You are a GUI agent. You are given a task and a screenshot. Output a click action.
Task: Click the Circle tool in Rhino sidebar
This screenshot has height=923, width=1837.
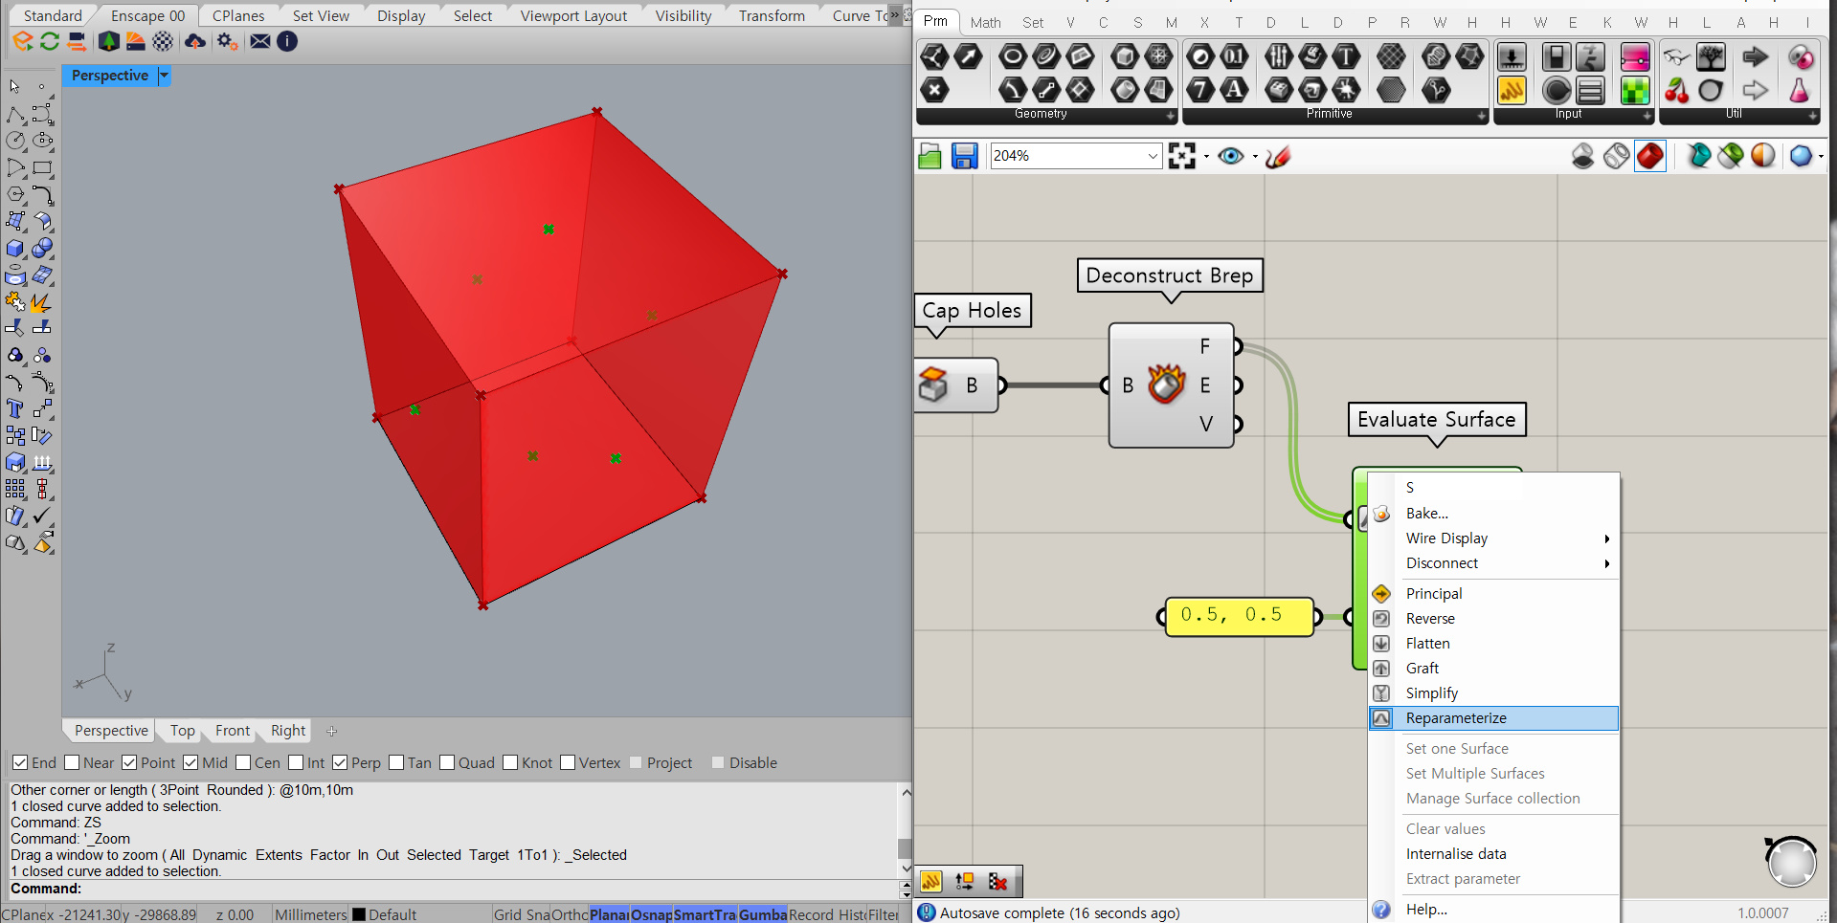pyautogui.click(x=15, y=141)
